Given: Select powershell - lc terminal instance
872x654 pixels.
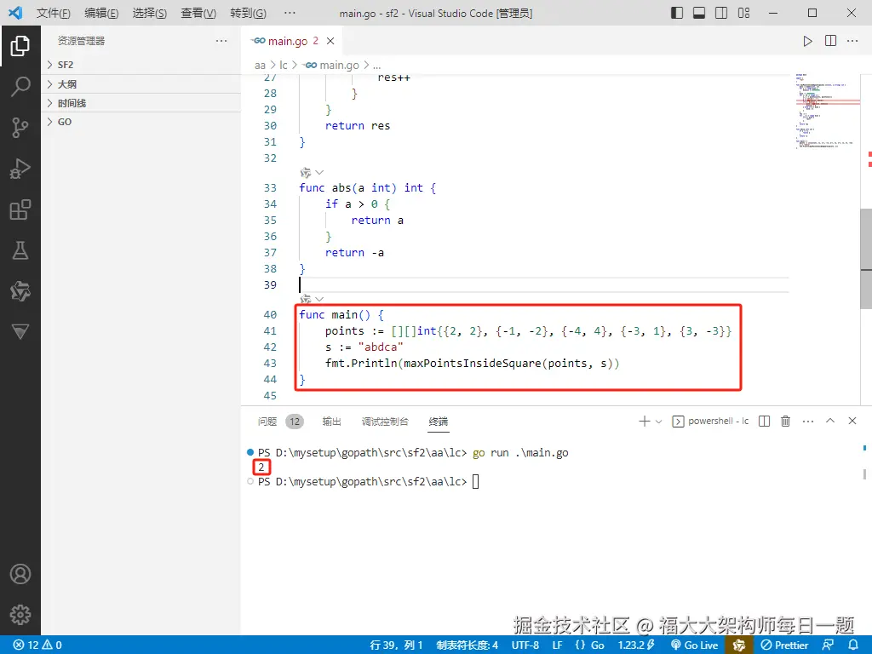Looking at the screenshot, I should [711, 421].
